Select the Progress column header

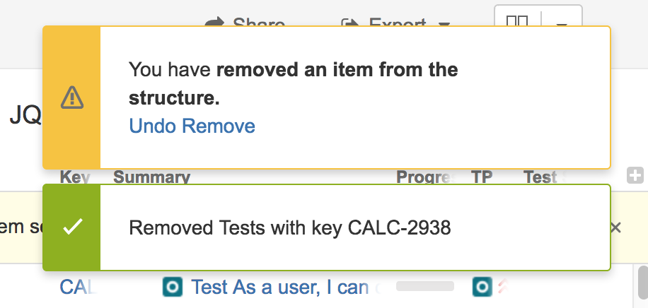tap(427, 177)
